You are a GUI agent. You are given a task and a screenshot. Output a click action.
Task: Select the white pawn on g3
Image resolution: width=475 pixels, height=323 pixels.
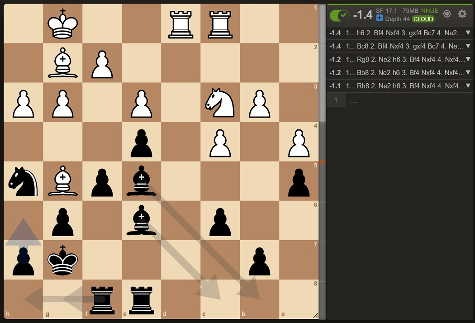point(63,104)
